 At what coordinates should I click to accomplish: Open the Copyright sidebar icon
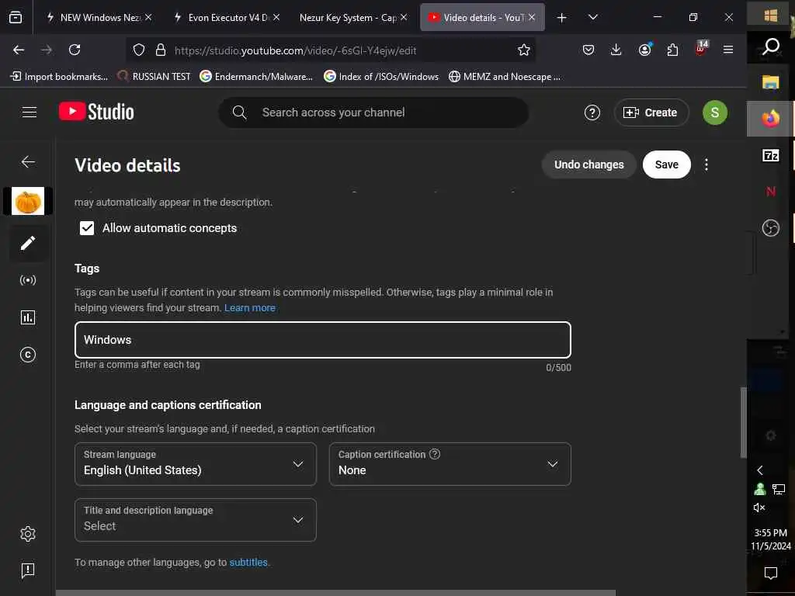click(28, 354)
